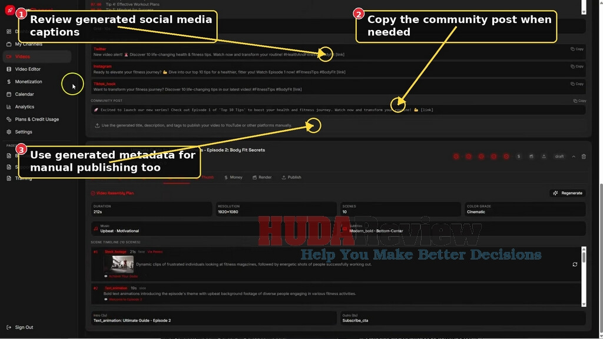Click the Music Upbeat - Motivational field
The height and width of the screenshot is (339, 603).
(214, 229)
